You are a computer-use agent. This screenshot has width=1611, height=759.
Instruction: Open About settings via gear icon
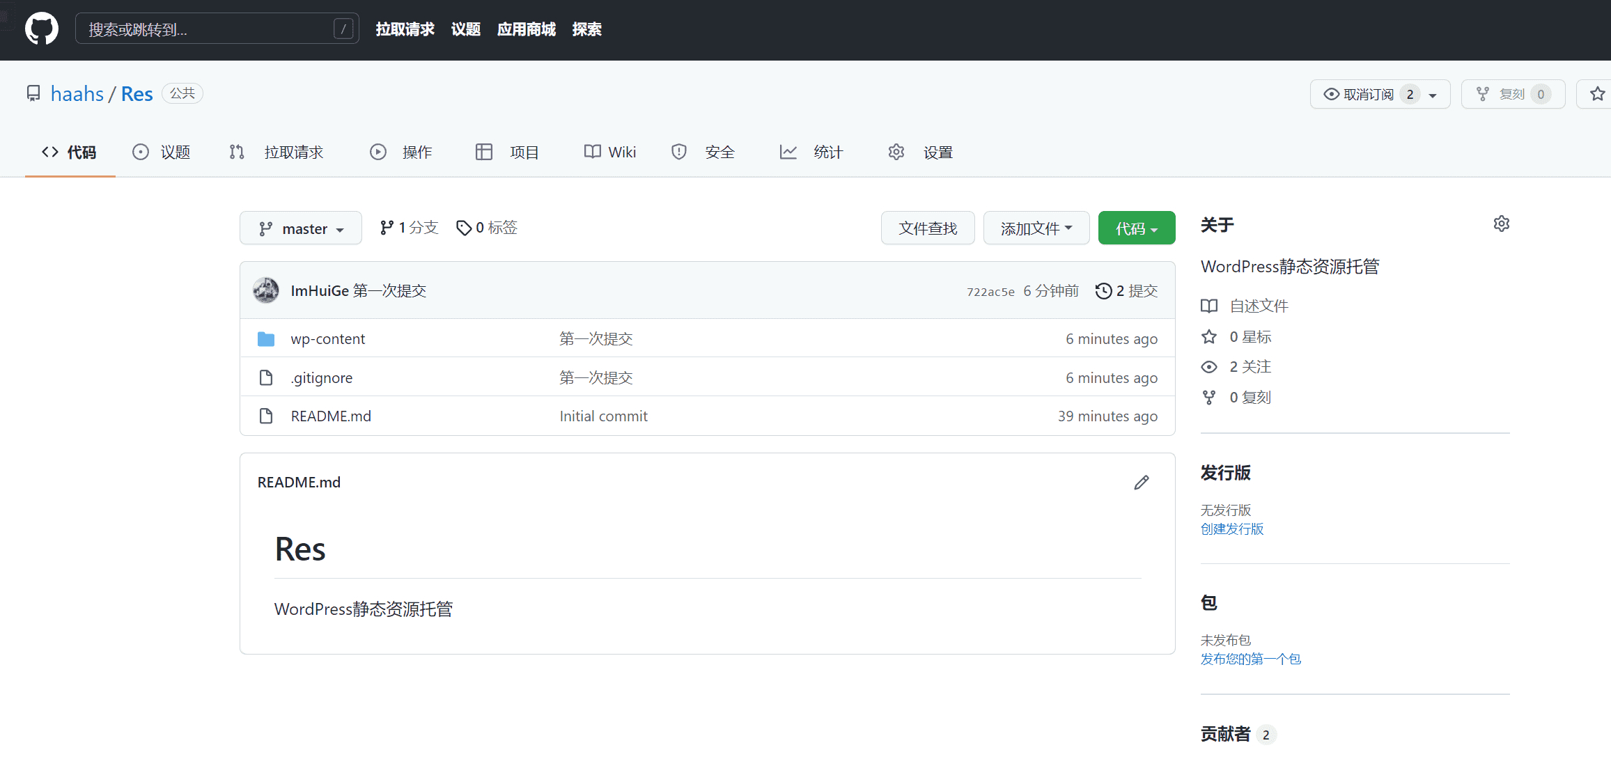pos(1501,224)
